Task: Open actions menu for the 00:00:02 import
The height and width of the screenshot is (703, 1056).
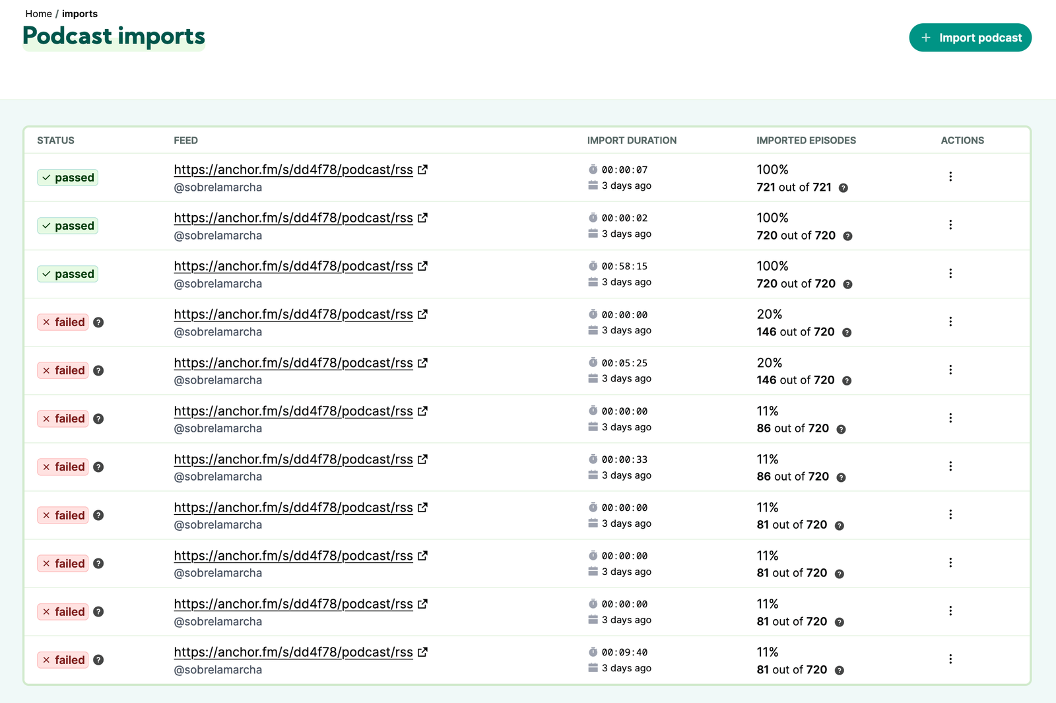Action: pos(950,225)
